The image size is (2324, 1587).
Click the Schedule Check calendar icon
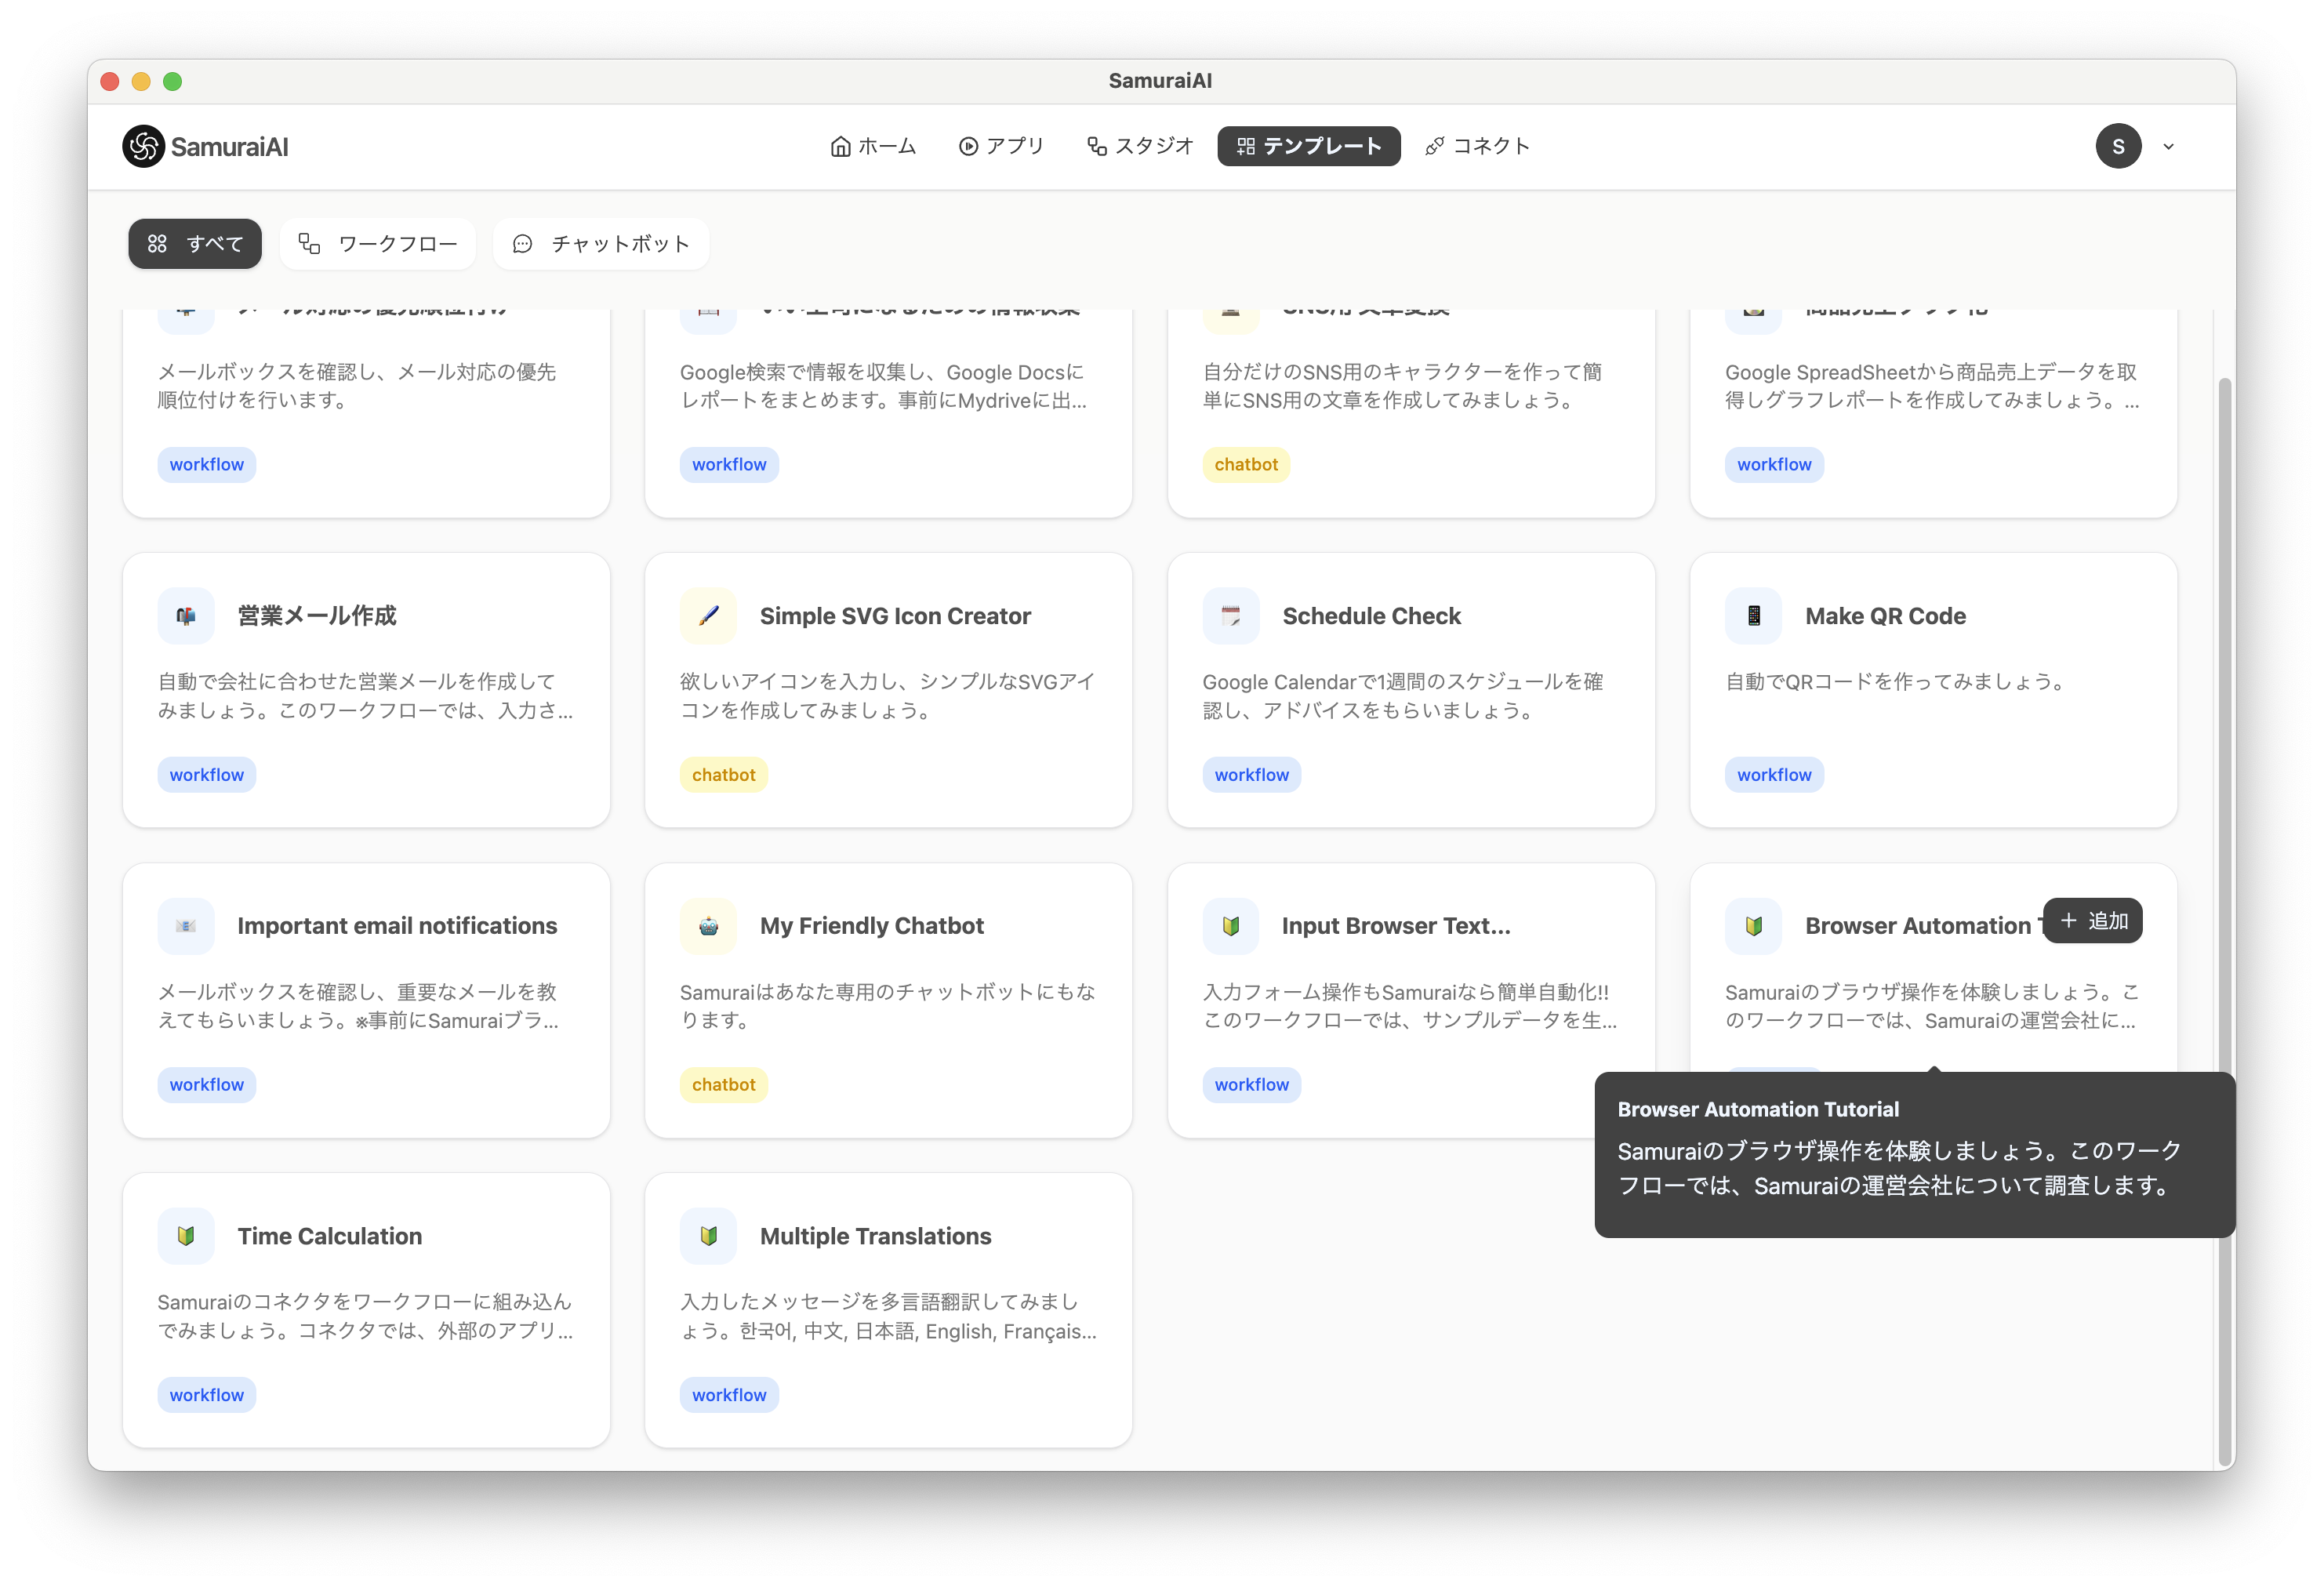tap(1231, 616)
